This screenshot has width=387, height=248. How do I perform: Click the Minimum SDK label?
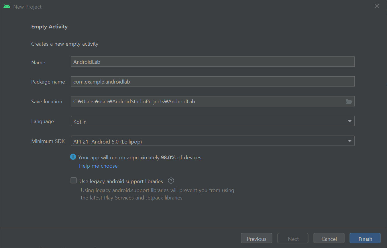(x=48, y=141)
